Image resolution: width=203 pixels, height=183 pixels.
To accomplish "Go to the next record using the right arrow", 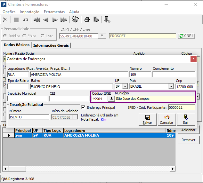I will (55, 20).
